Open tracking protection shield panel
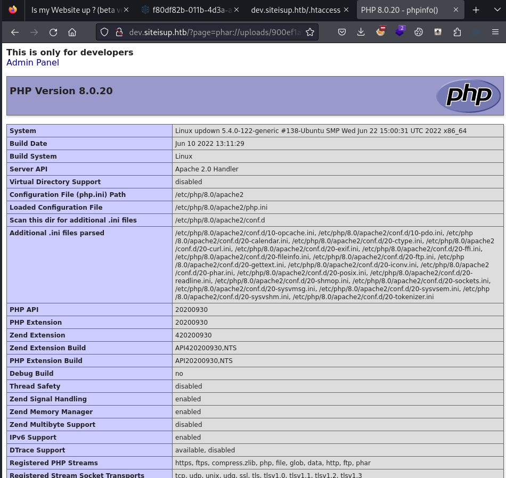This screenshot has height=478, width=506. [x=104, y=32]
